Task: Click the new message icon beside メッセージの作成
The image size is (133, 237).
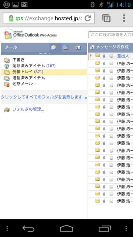Action: click(93, 47)
